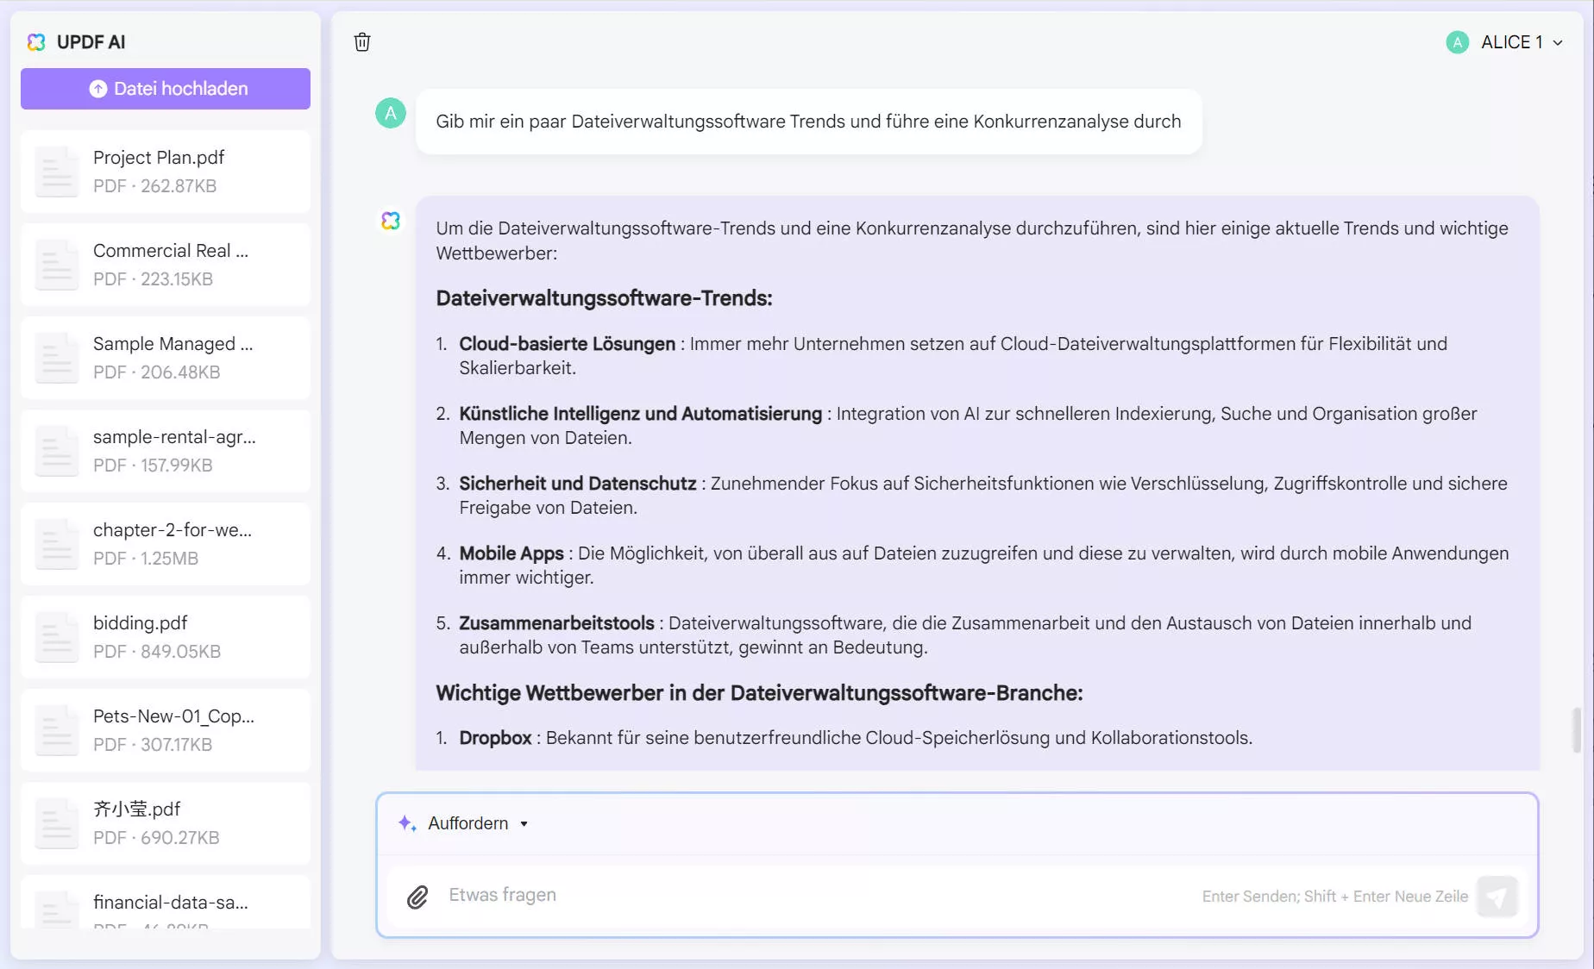
Task: Click the ALICE avatar in the top corner
Action: pyautogui.click(x=1456, y=41)
